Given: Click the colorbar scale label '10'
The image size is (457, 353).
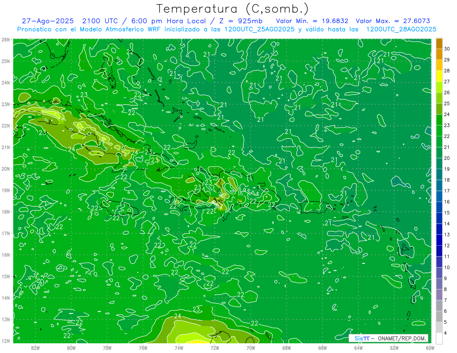Looking at the screenshot, I should click(x=447, y=267).
